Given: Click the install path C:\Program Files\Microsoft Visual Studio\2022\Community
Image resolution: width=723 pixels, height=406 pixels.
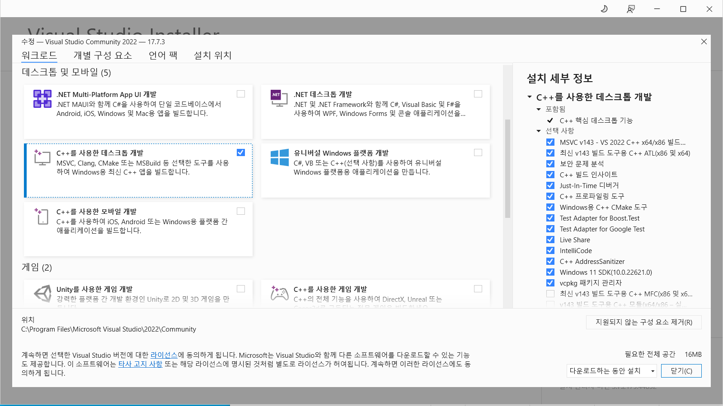Looking at the screenshot, I should point(108,329).
